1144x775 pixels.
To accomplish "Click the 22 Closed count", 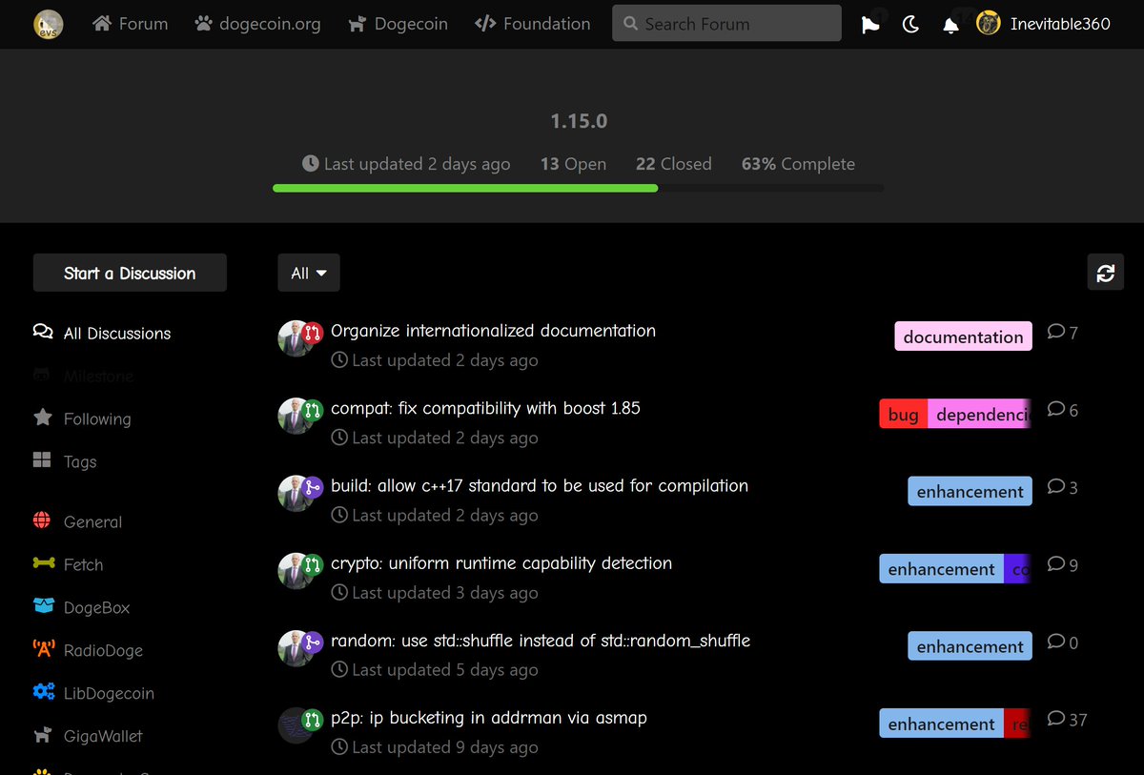I will pyautogui.click(x=674, y=164).
